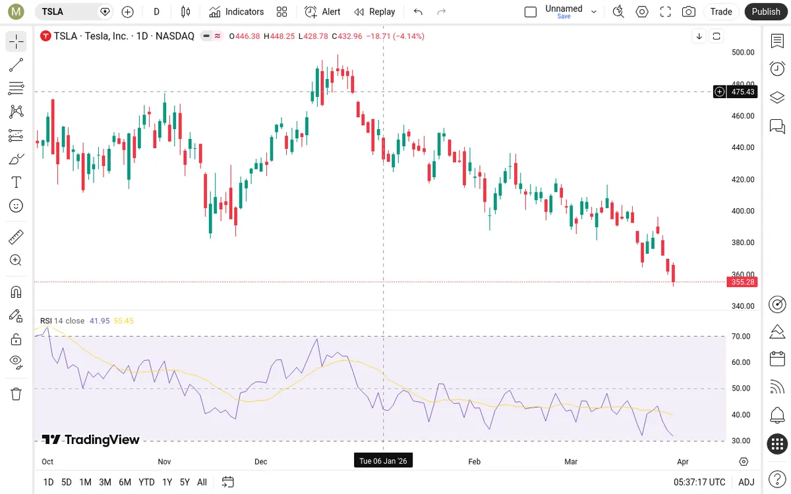The image size is (791, 494).
Task: Select the 5D time range
Action: pyautogui.click(x=67, y=482)
